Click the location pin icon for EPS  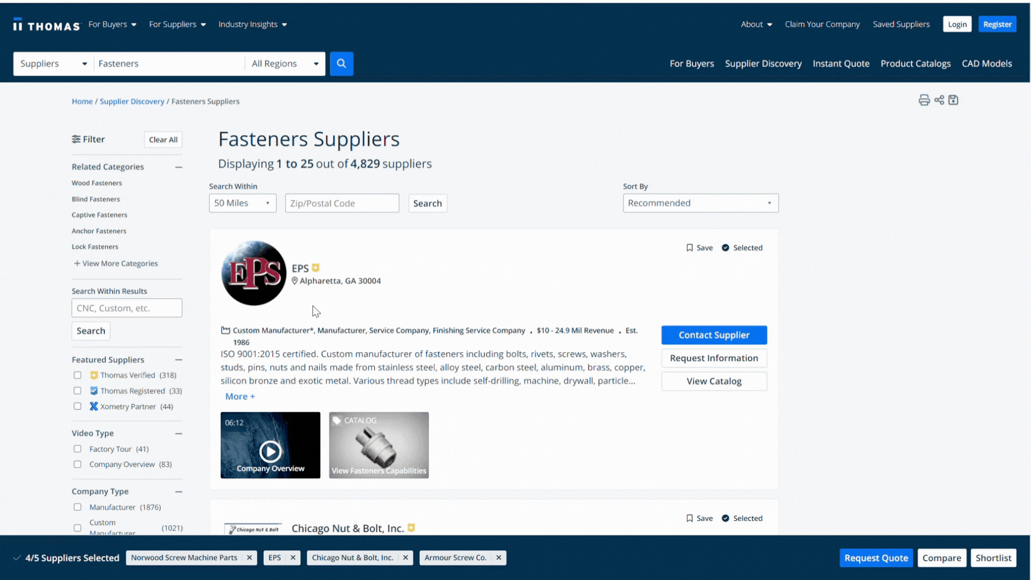click(x=294, y=280)
